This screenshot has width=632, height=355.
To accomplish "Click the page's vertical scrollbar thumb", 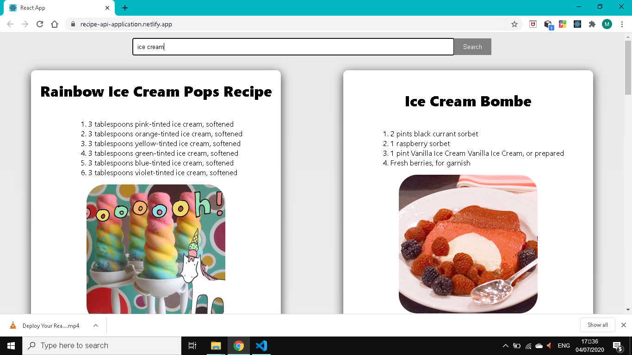I will (x=628, y=67).
